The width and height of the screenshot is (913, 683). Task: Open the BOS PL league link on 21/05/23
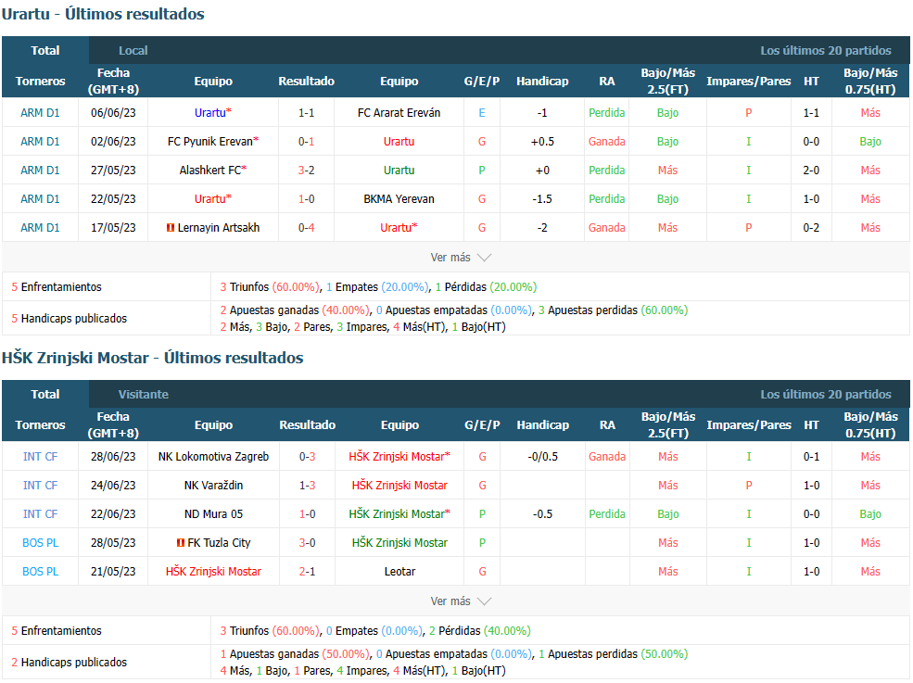point(40,571)
